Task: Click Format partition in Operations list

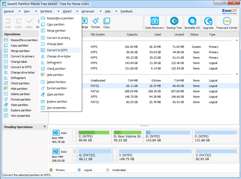Action: click(x=21, y=100)
